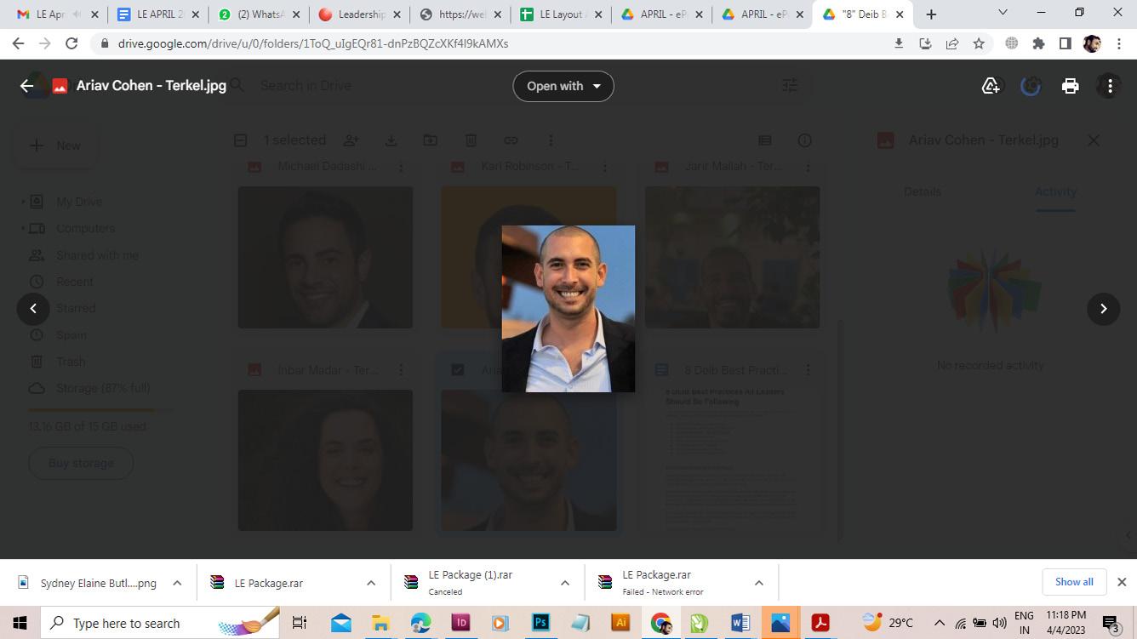Click the Ariav Cohen preview photo
Viewport: 1137px width, 639px height.
pos(568,309)
